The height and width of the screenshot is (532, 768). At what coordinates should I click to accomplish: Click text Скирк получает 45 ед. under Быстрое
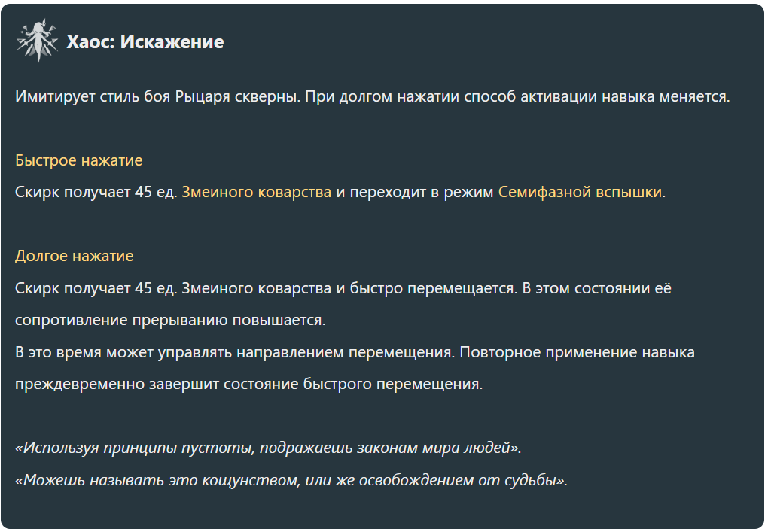pos(96,193)
